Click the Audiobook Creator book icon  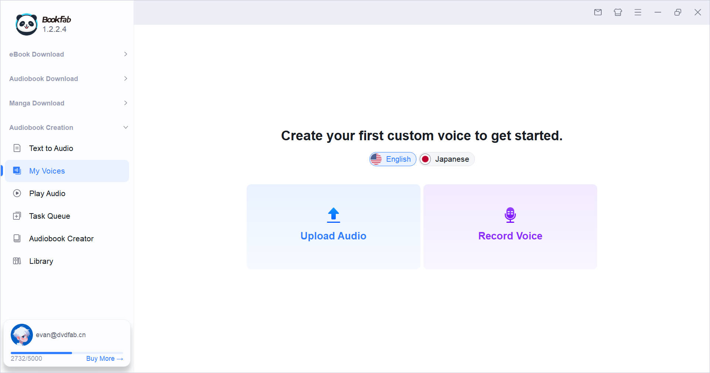17,238
